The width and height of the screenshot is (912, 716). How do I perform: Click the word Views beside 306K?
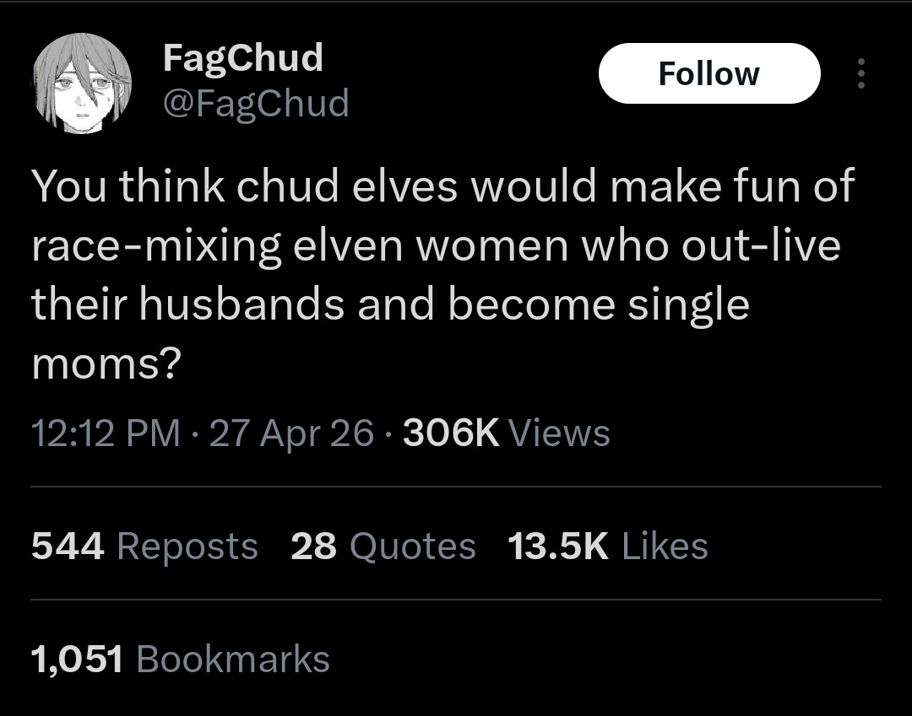[x=559, y=433]
